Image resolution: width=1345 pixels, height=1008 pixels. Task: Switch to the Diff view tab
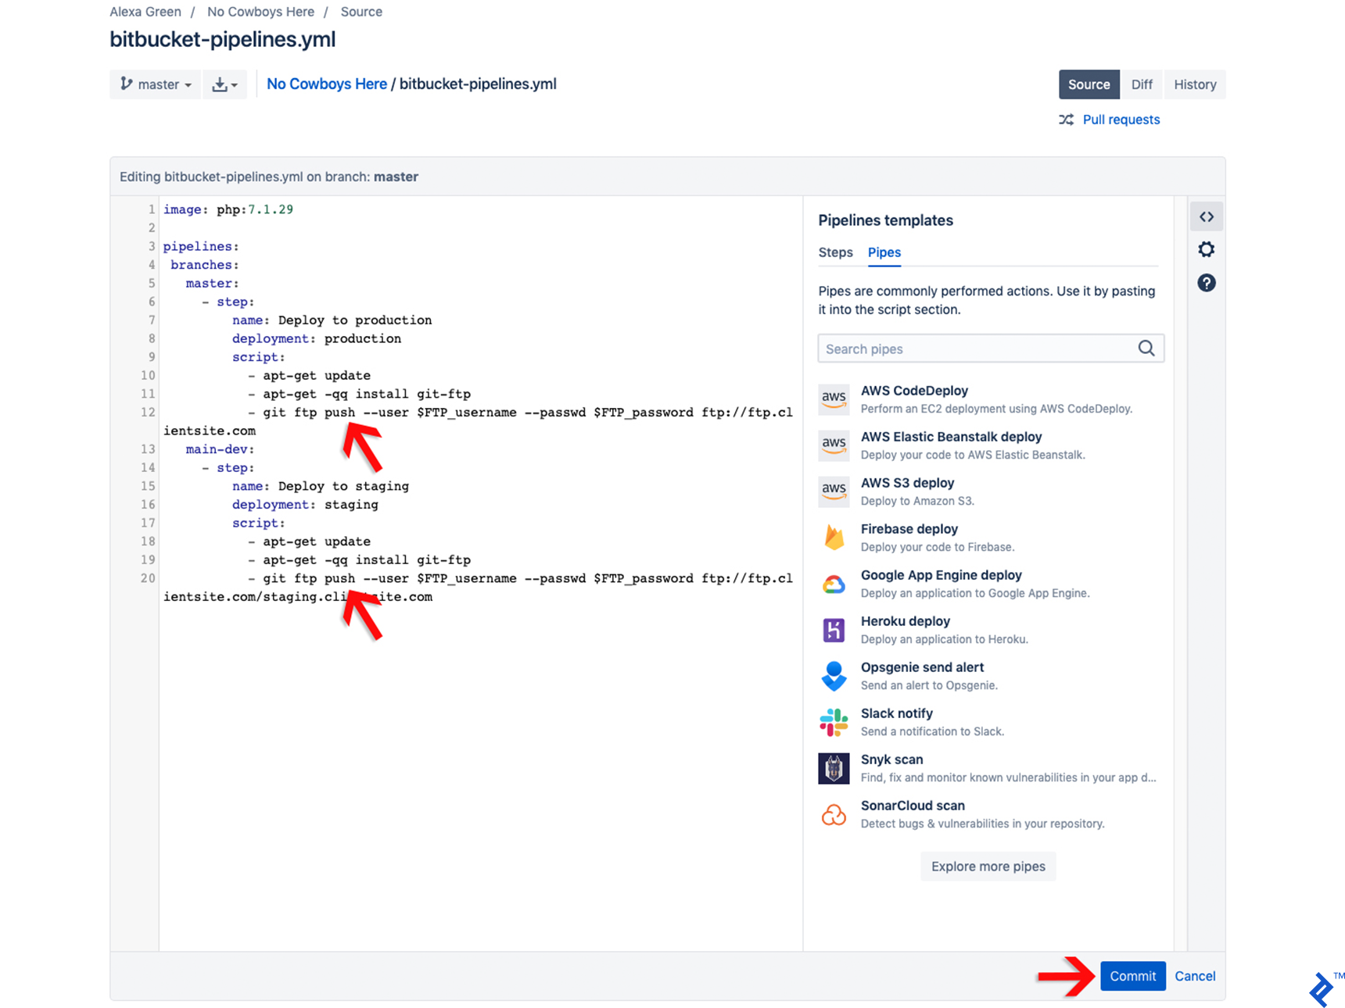point(1141,84)
